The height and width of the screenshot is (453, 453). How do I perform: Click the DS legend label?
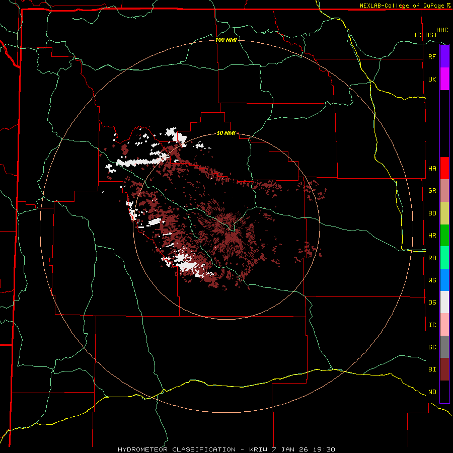432,303
